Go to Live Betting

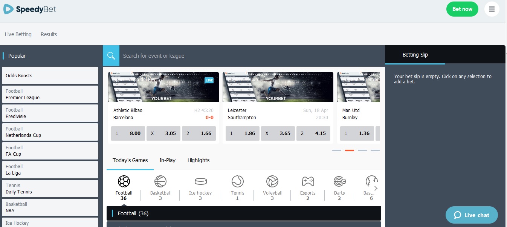coord(18,34)
